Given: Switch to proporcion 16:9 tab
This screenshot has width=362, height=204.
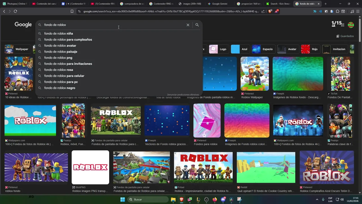Looking at the screenshot, I should [249, 4].
